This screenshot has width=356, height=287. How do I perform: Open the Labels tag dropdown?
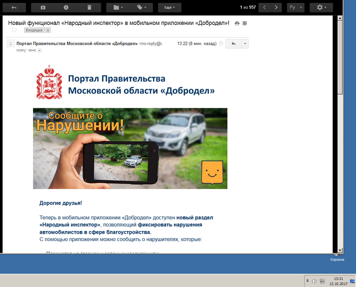141,8
